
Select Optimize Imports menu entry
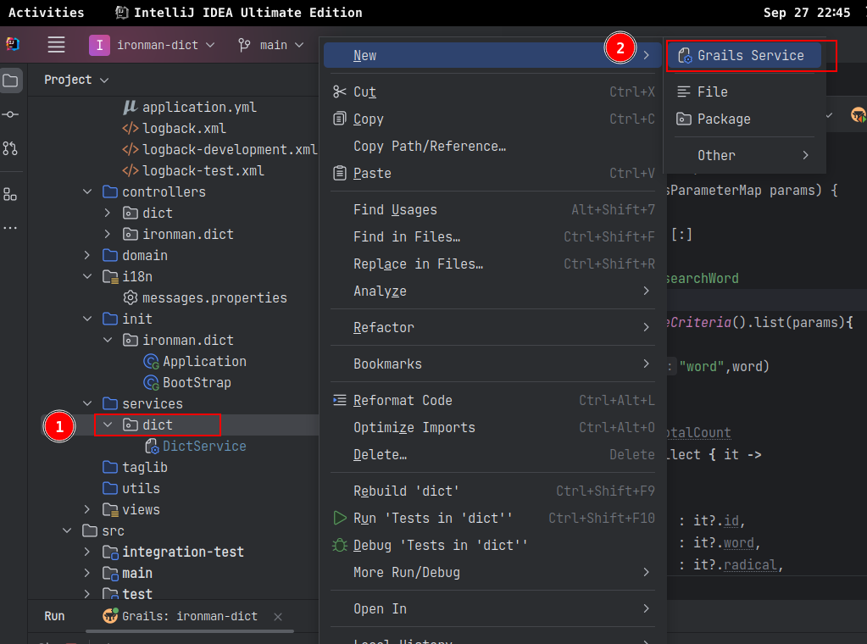point(493,427)
